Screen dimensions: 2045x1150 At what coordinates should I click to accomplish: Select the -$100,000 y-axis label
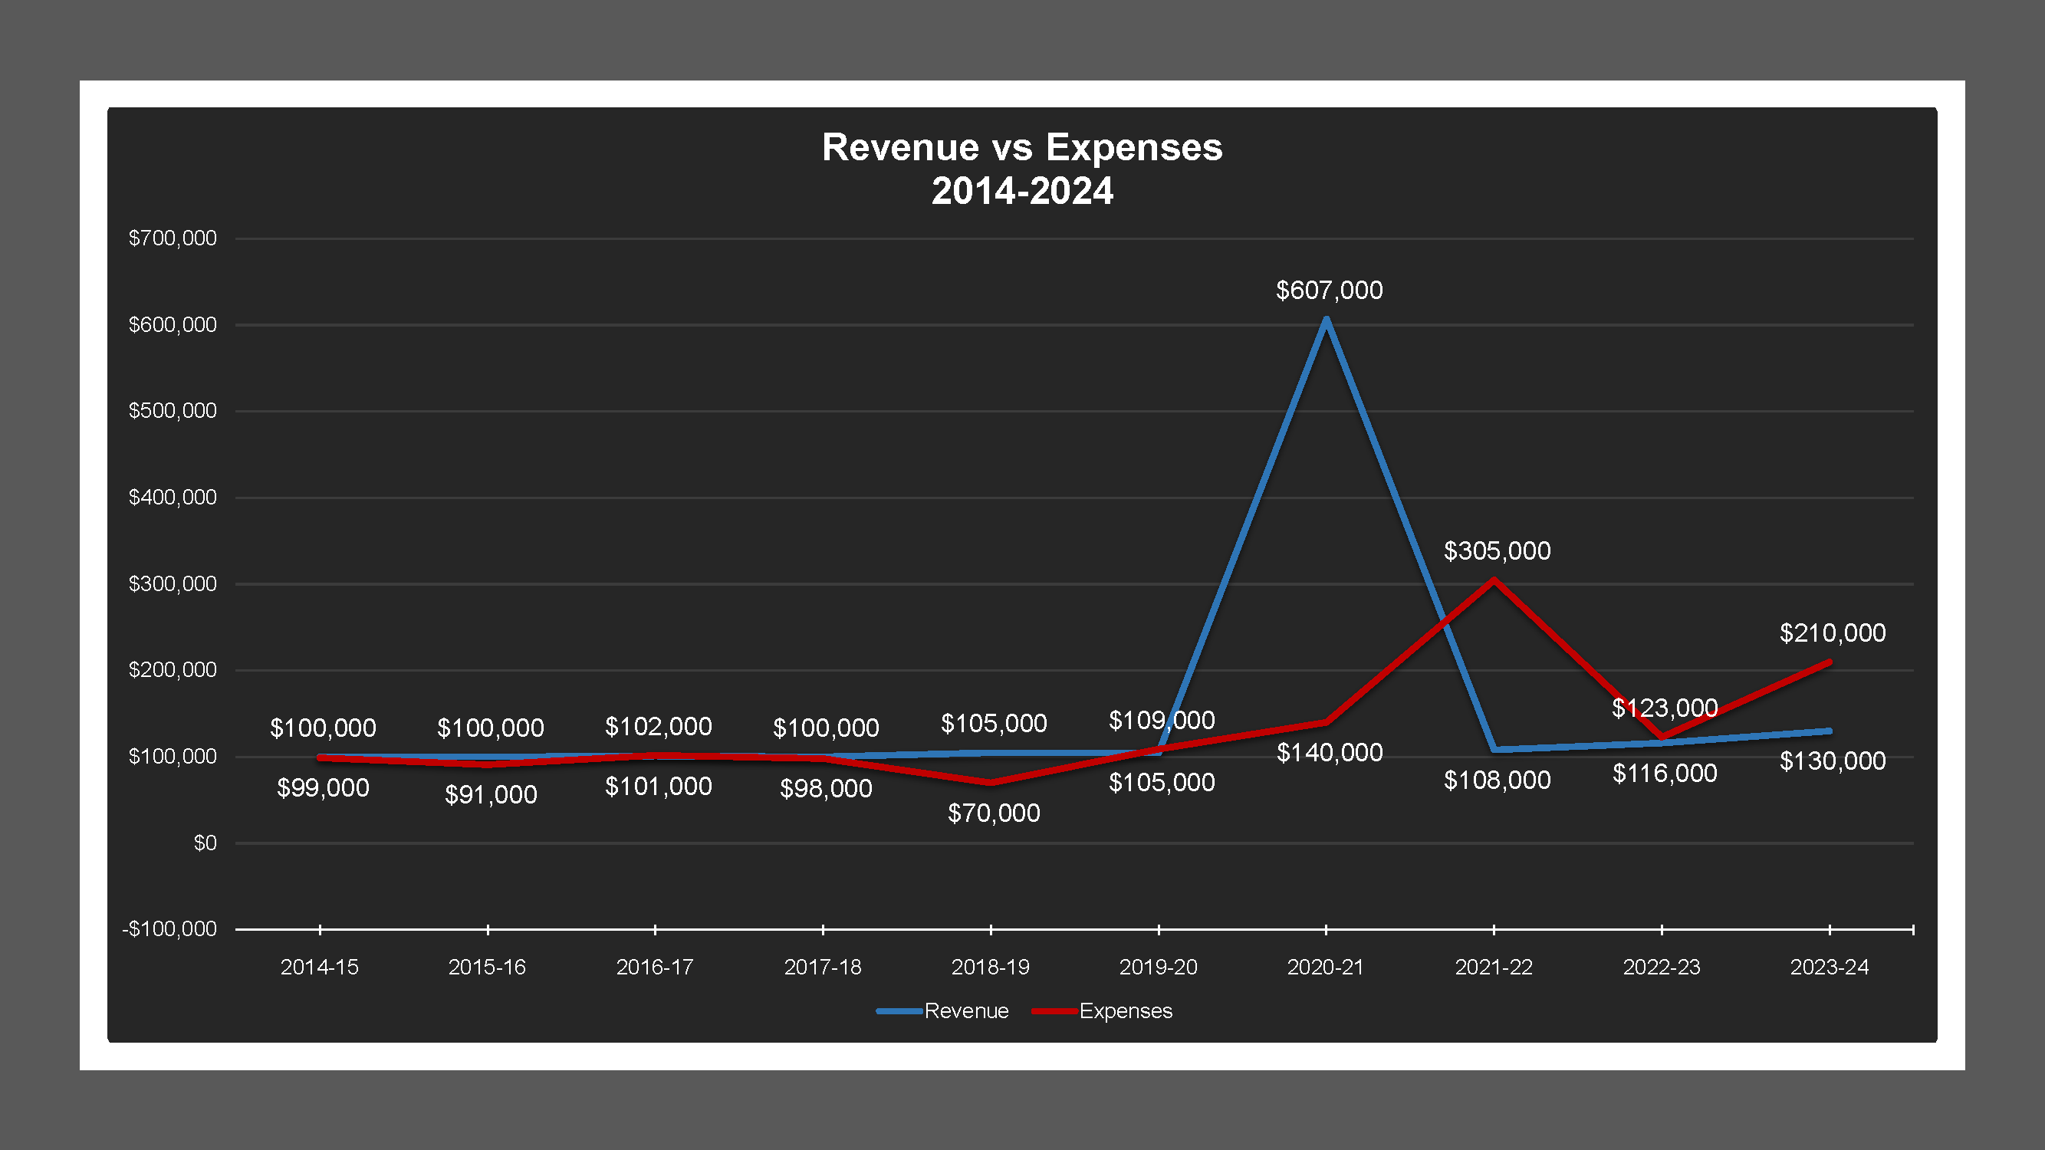click(x=169, y=928)
